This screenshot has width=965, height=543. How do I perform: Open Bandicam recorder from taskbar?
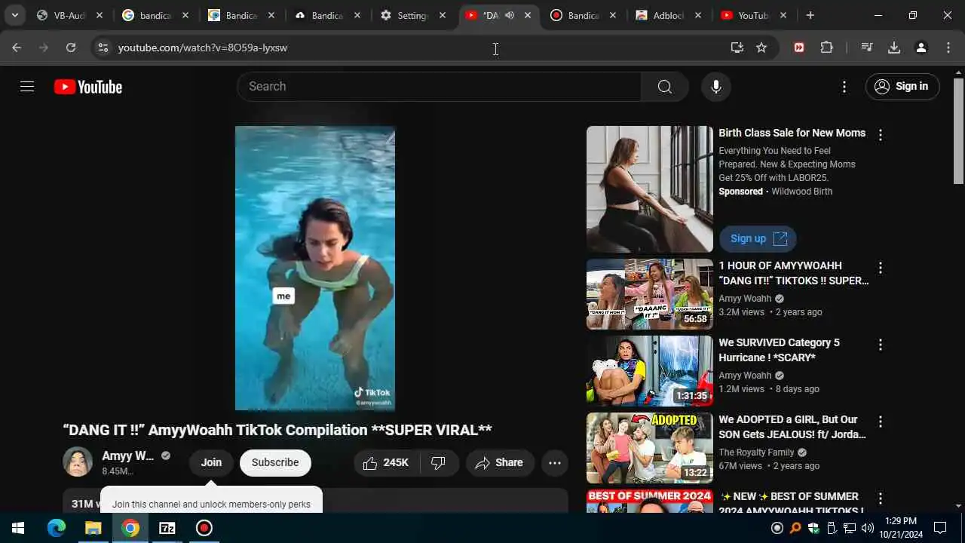click(x=204, y=528)
